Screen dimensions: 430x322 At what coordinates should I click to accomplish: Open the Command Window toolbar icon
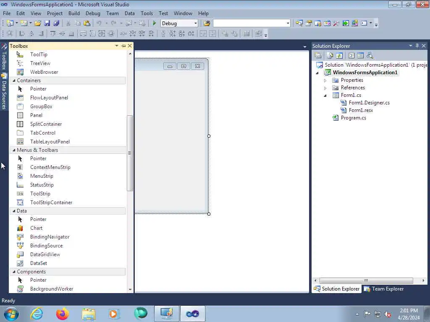pyautogui.click(x=364, y=23)
